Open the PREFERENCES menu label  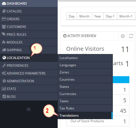tap(17, 66)
